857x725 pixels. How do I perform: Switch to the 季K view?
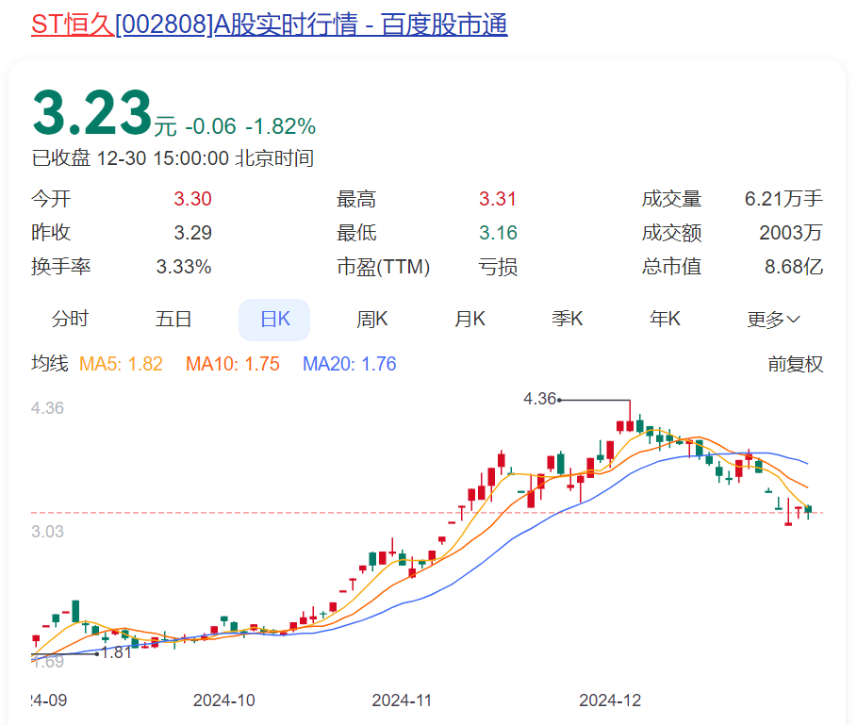pos(568,320)
